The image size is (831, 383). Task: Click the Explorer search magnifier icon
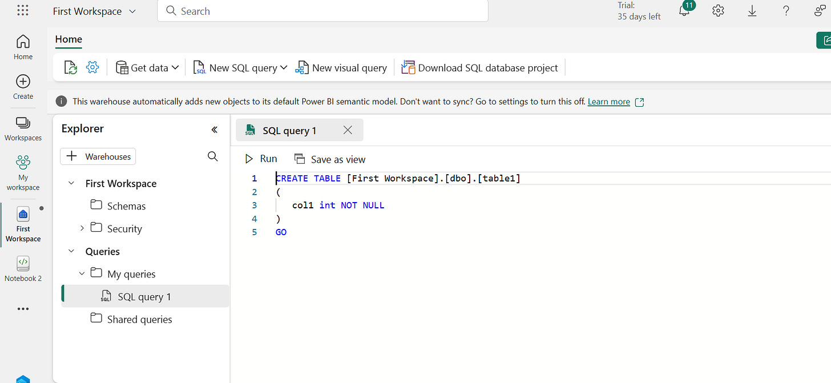(213, 156)
